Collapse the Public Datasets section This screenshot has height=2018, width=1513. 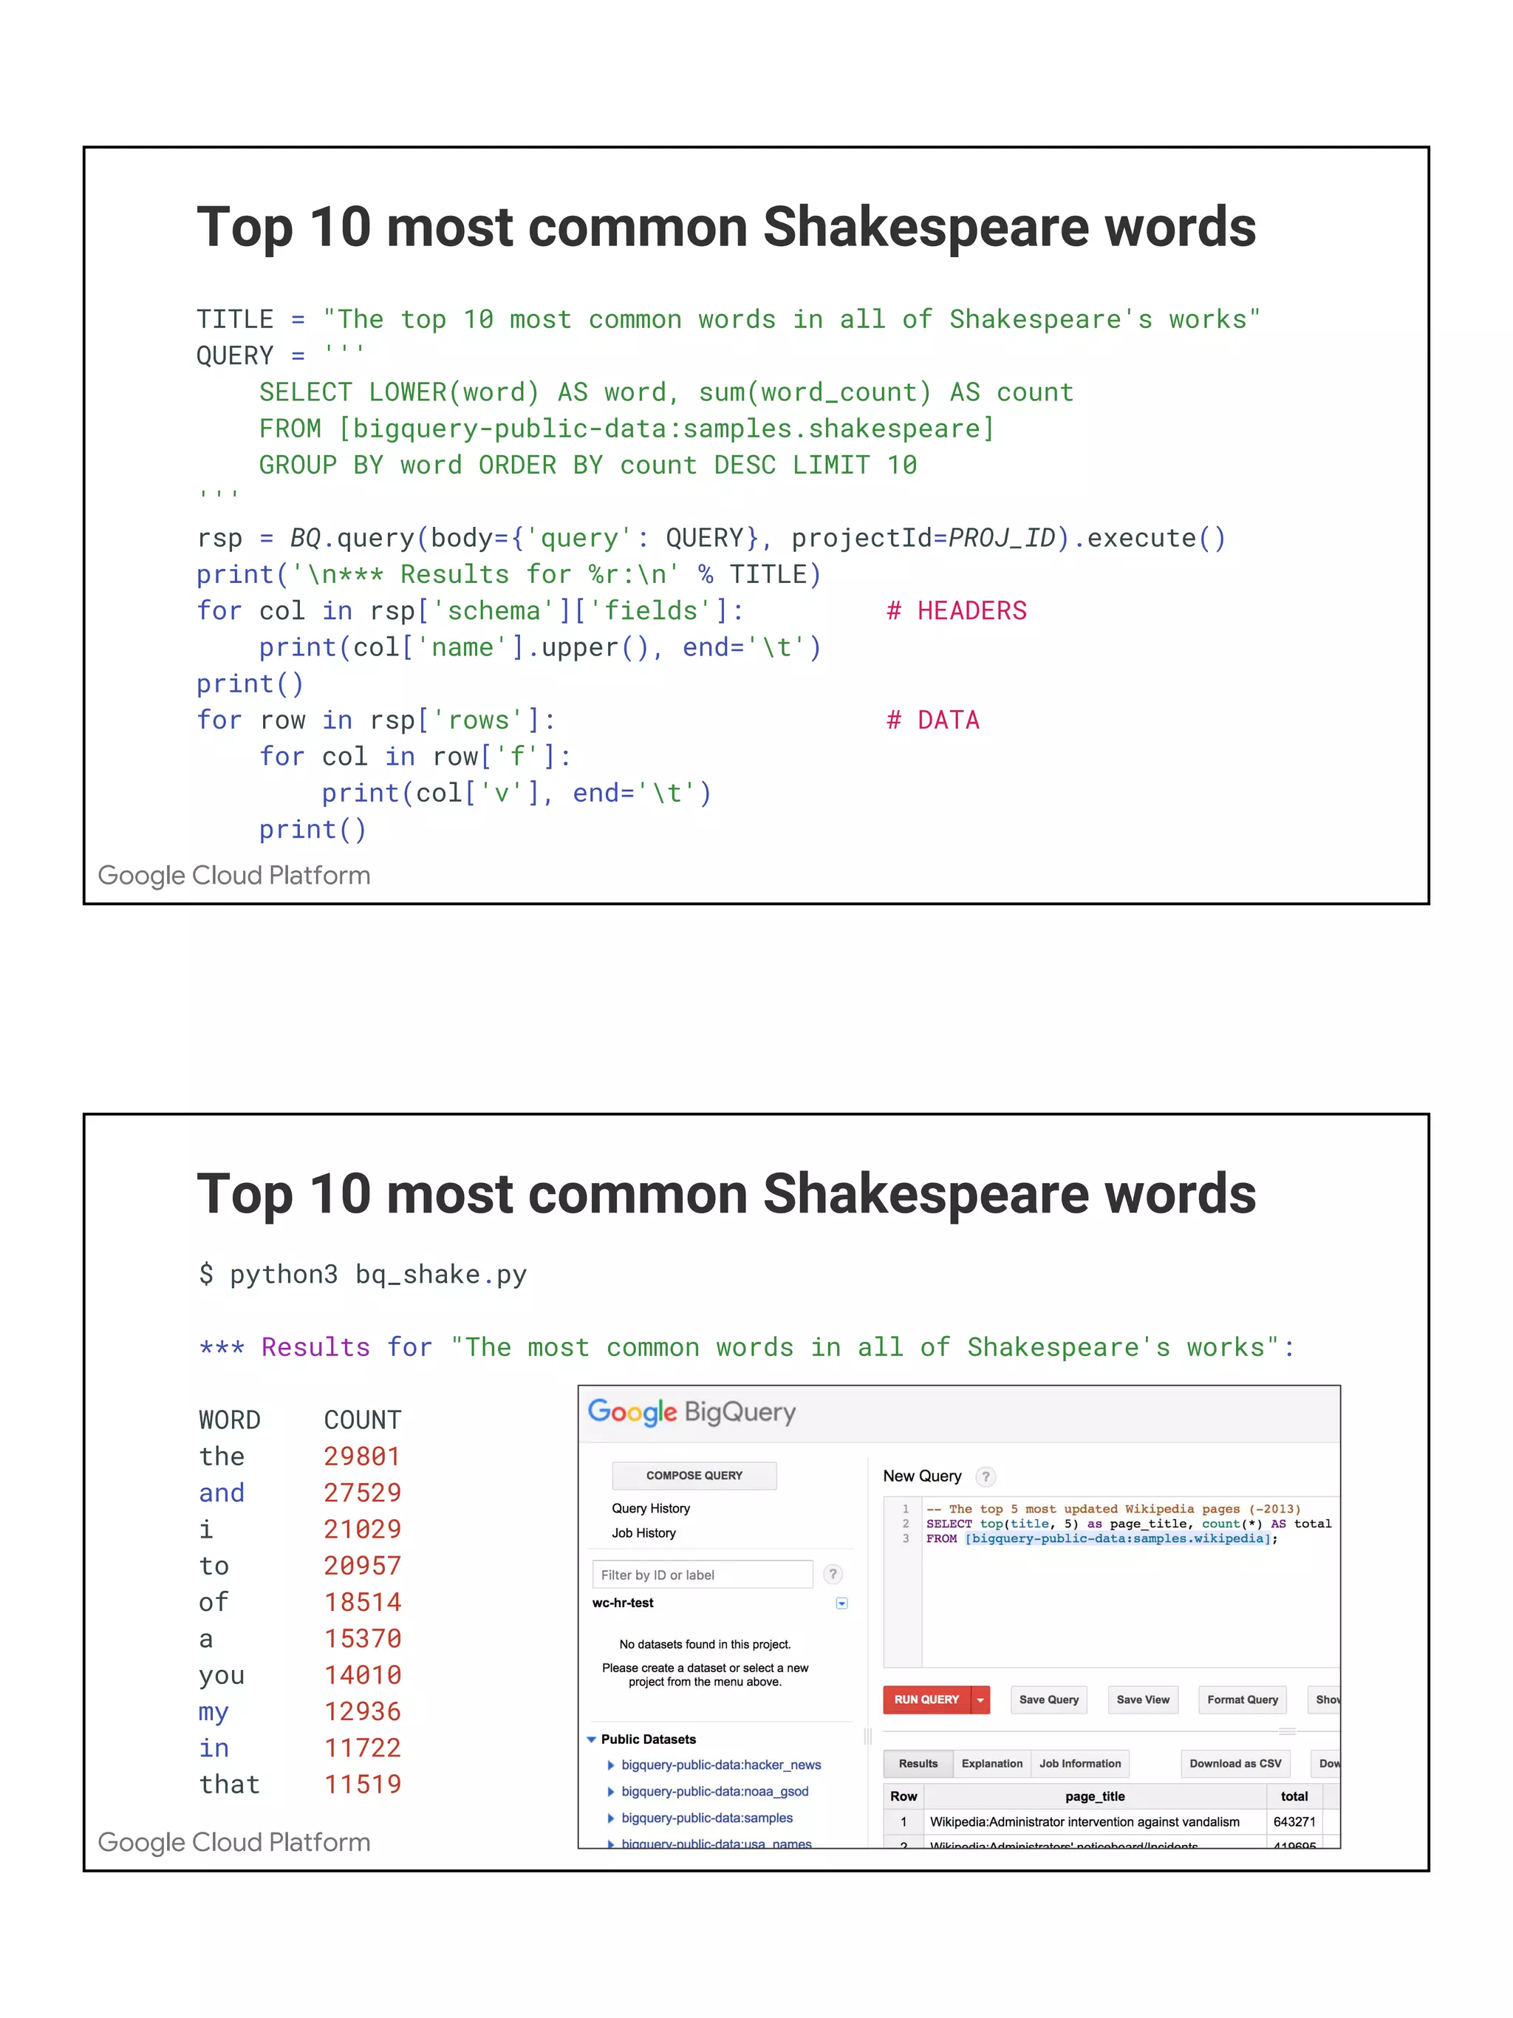tap(591, 1739)
